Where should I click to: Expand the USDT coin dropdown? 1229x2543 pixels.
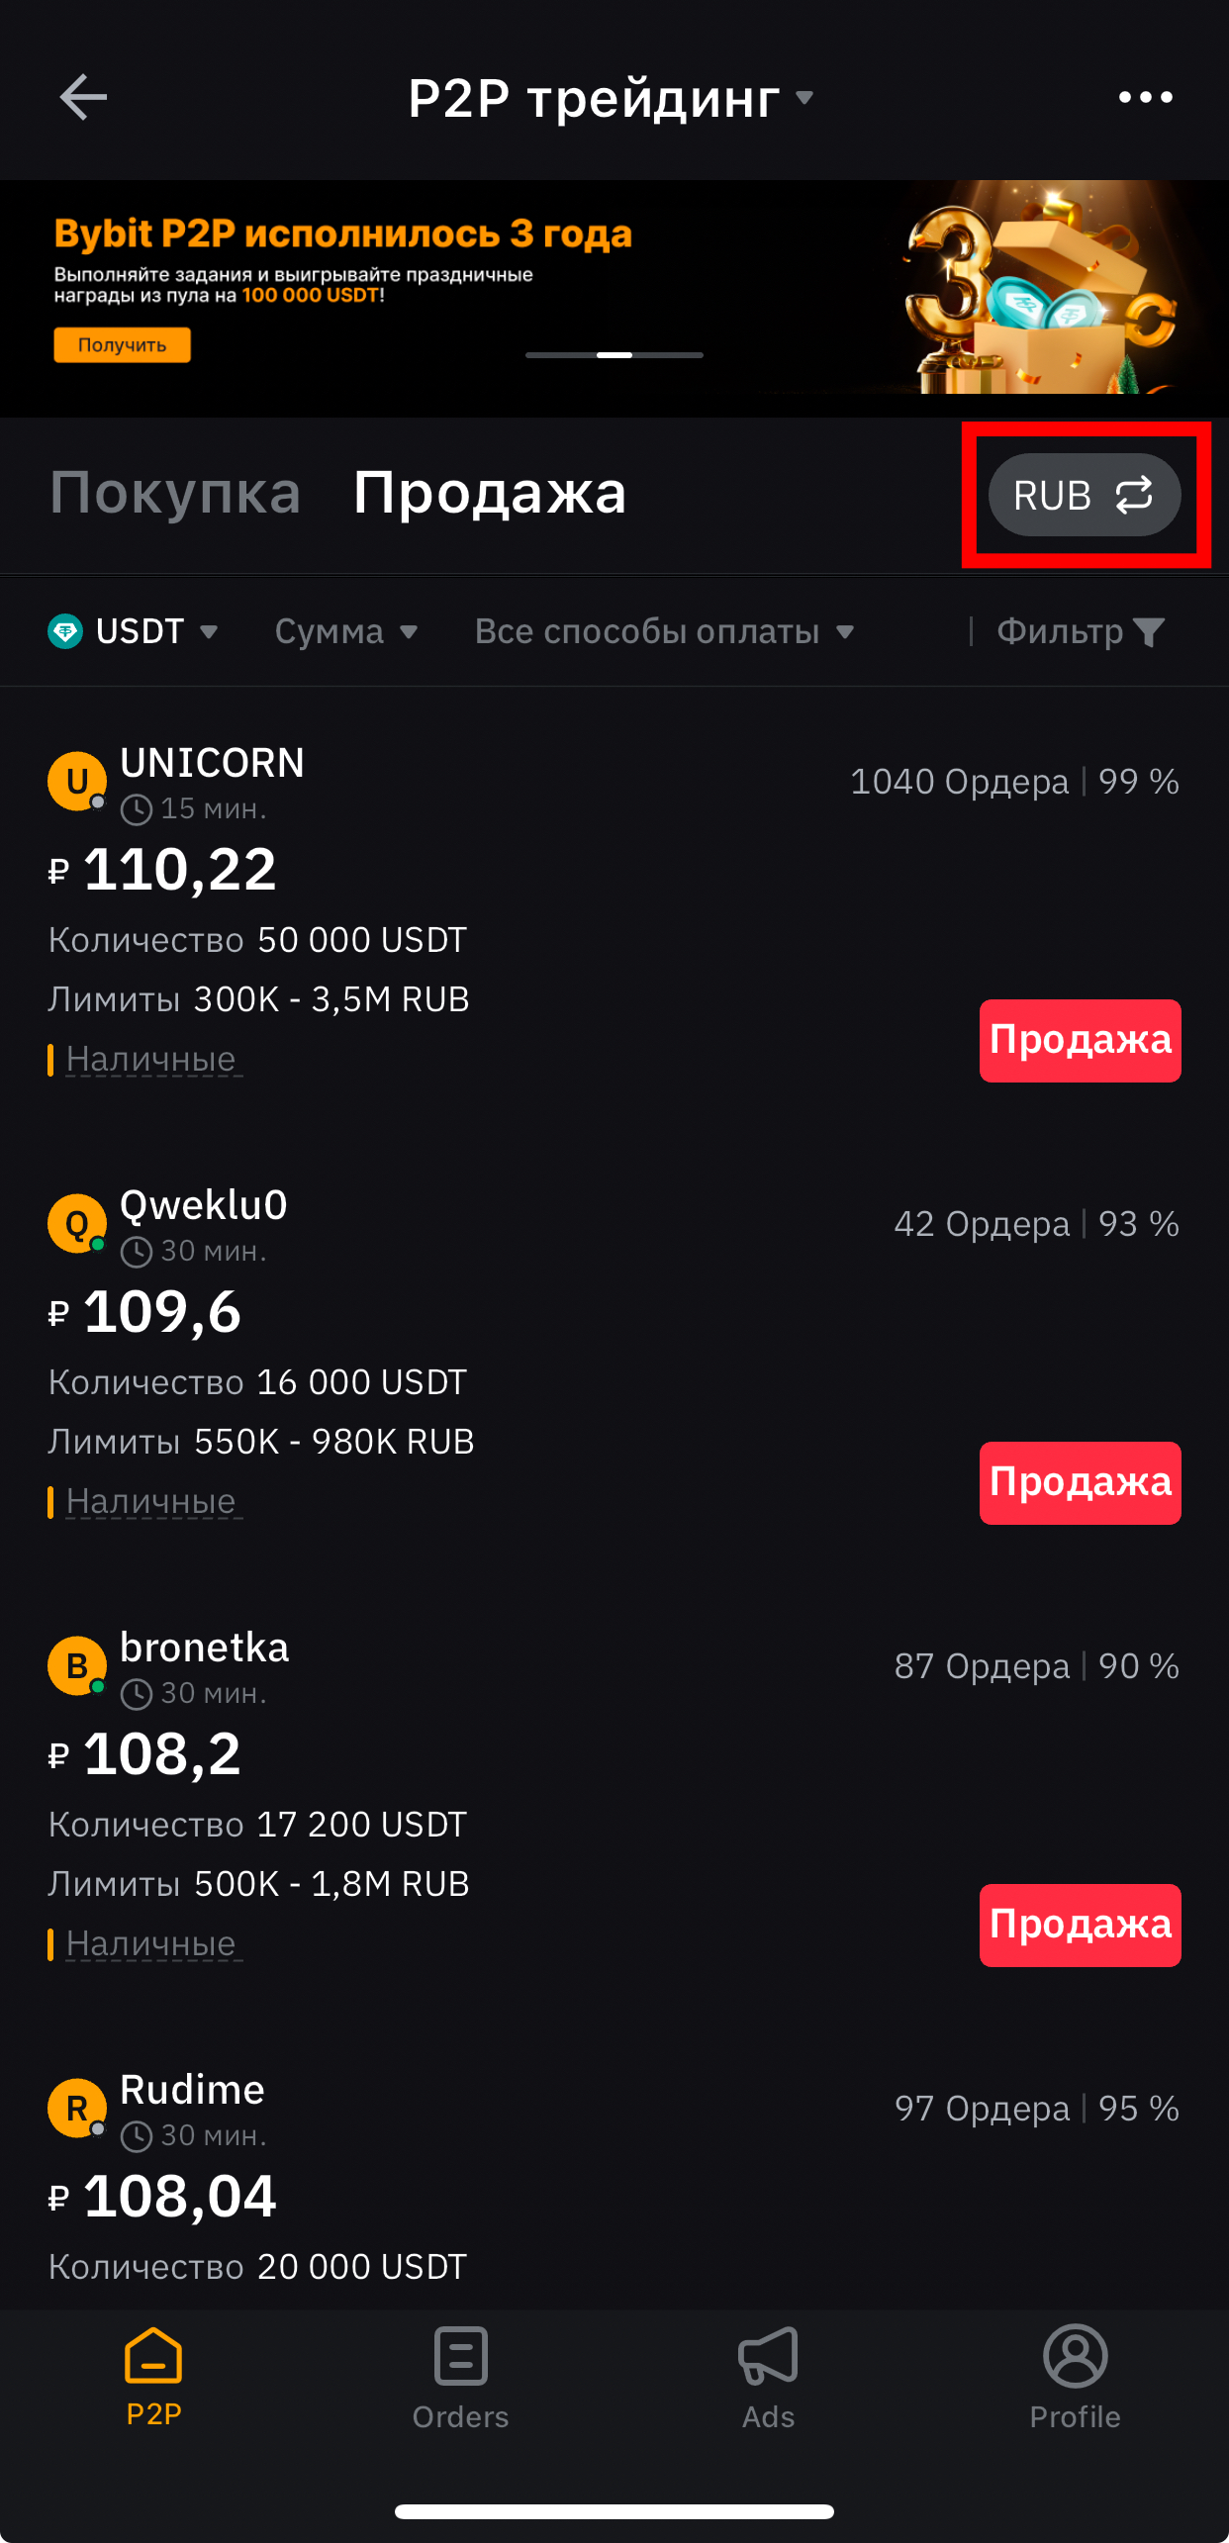point(134,631)
